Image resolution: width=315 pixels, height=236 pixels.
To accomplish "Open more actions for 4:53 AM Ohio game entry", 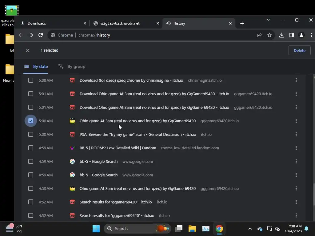I will 296,188.
